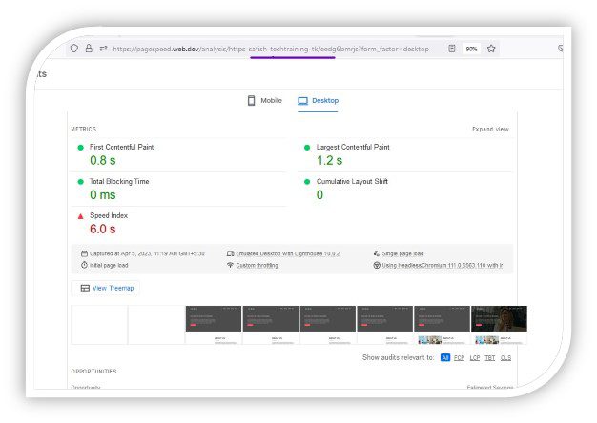This screenshot has width=597, height=423.
Task: Open reader view icon in address bar
Action: coord(451,49)
